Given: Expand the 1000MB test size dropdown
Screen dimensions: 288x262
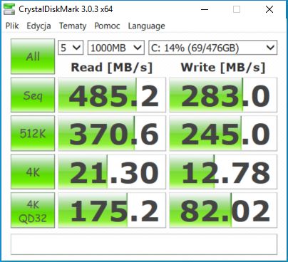Looking at the screenshot, I should click(116, 48).
